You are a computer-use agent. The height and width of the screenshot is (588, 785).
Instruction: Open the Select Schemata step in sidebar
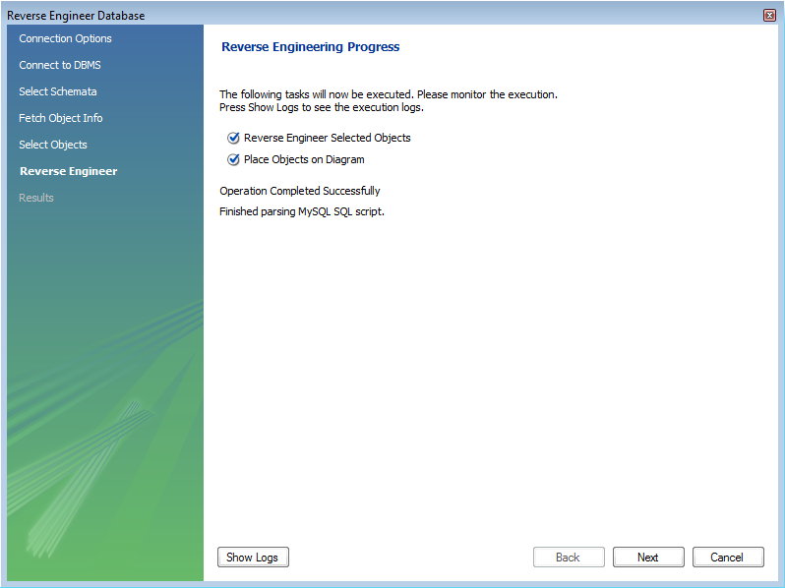coord(58,92)
